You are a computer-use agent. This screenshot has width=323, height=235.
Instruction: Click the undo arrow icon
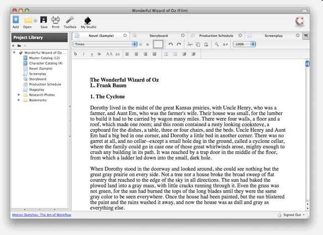click(171, 44)
